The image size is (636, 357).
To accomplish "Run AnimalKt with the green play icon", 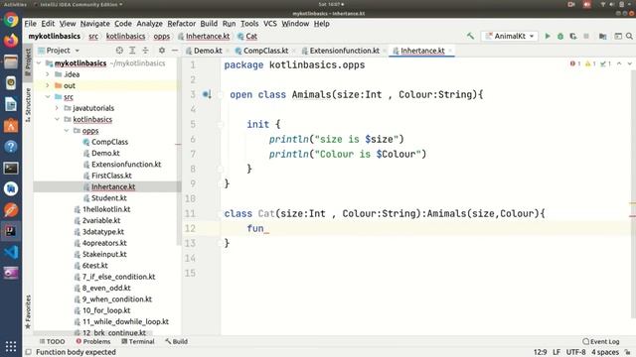I will (548, 36).
